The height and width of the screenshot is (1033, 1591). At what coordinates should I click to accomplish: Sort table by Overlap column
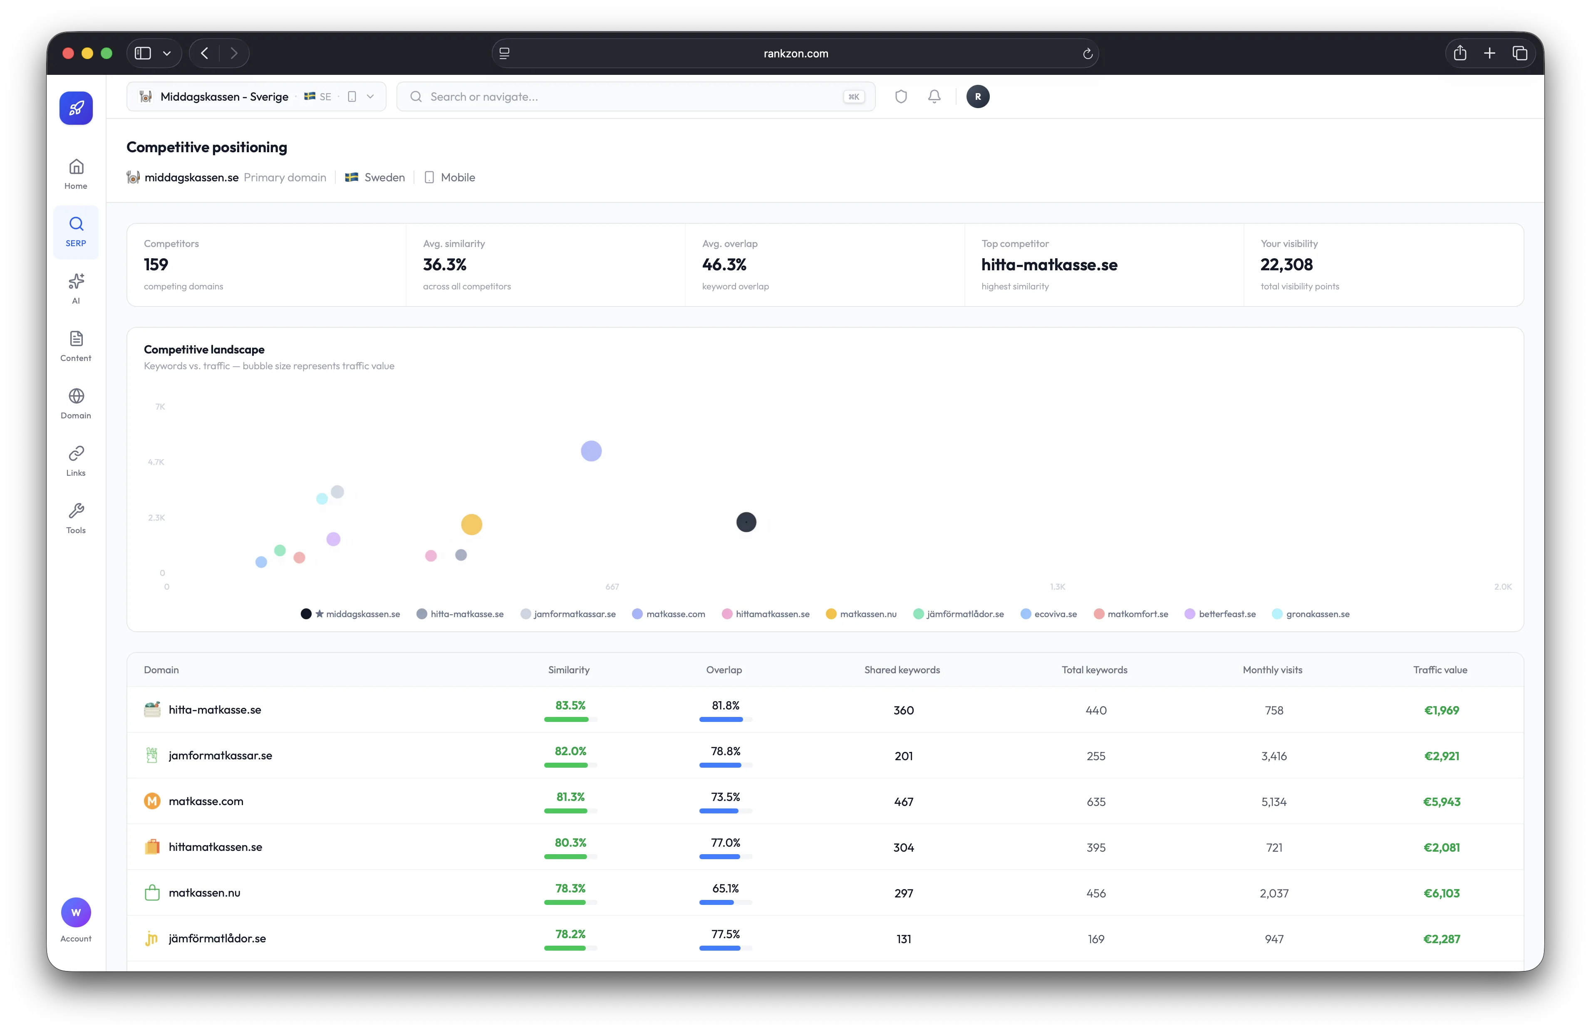click(724, 670)
